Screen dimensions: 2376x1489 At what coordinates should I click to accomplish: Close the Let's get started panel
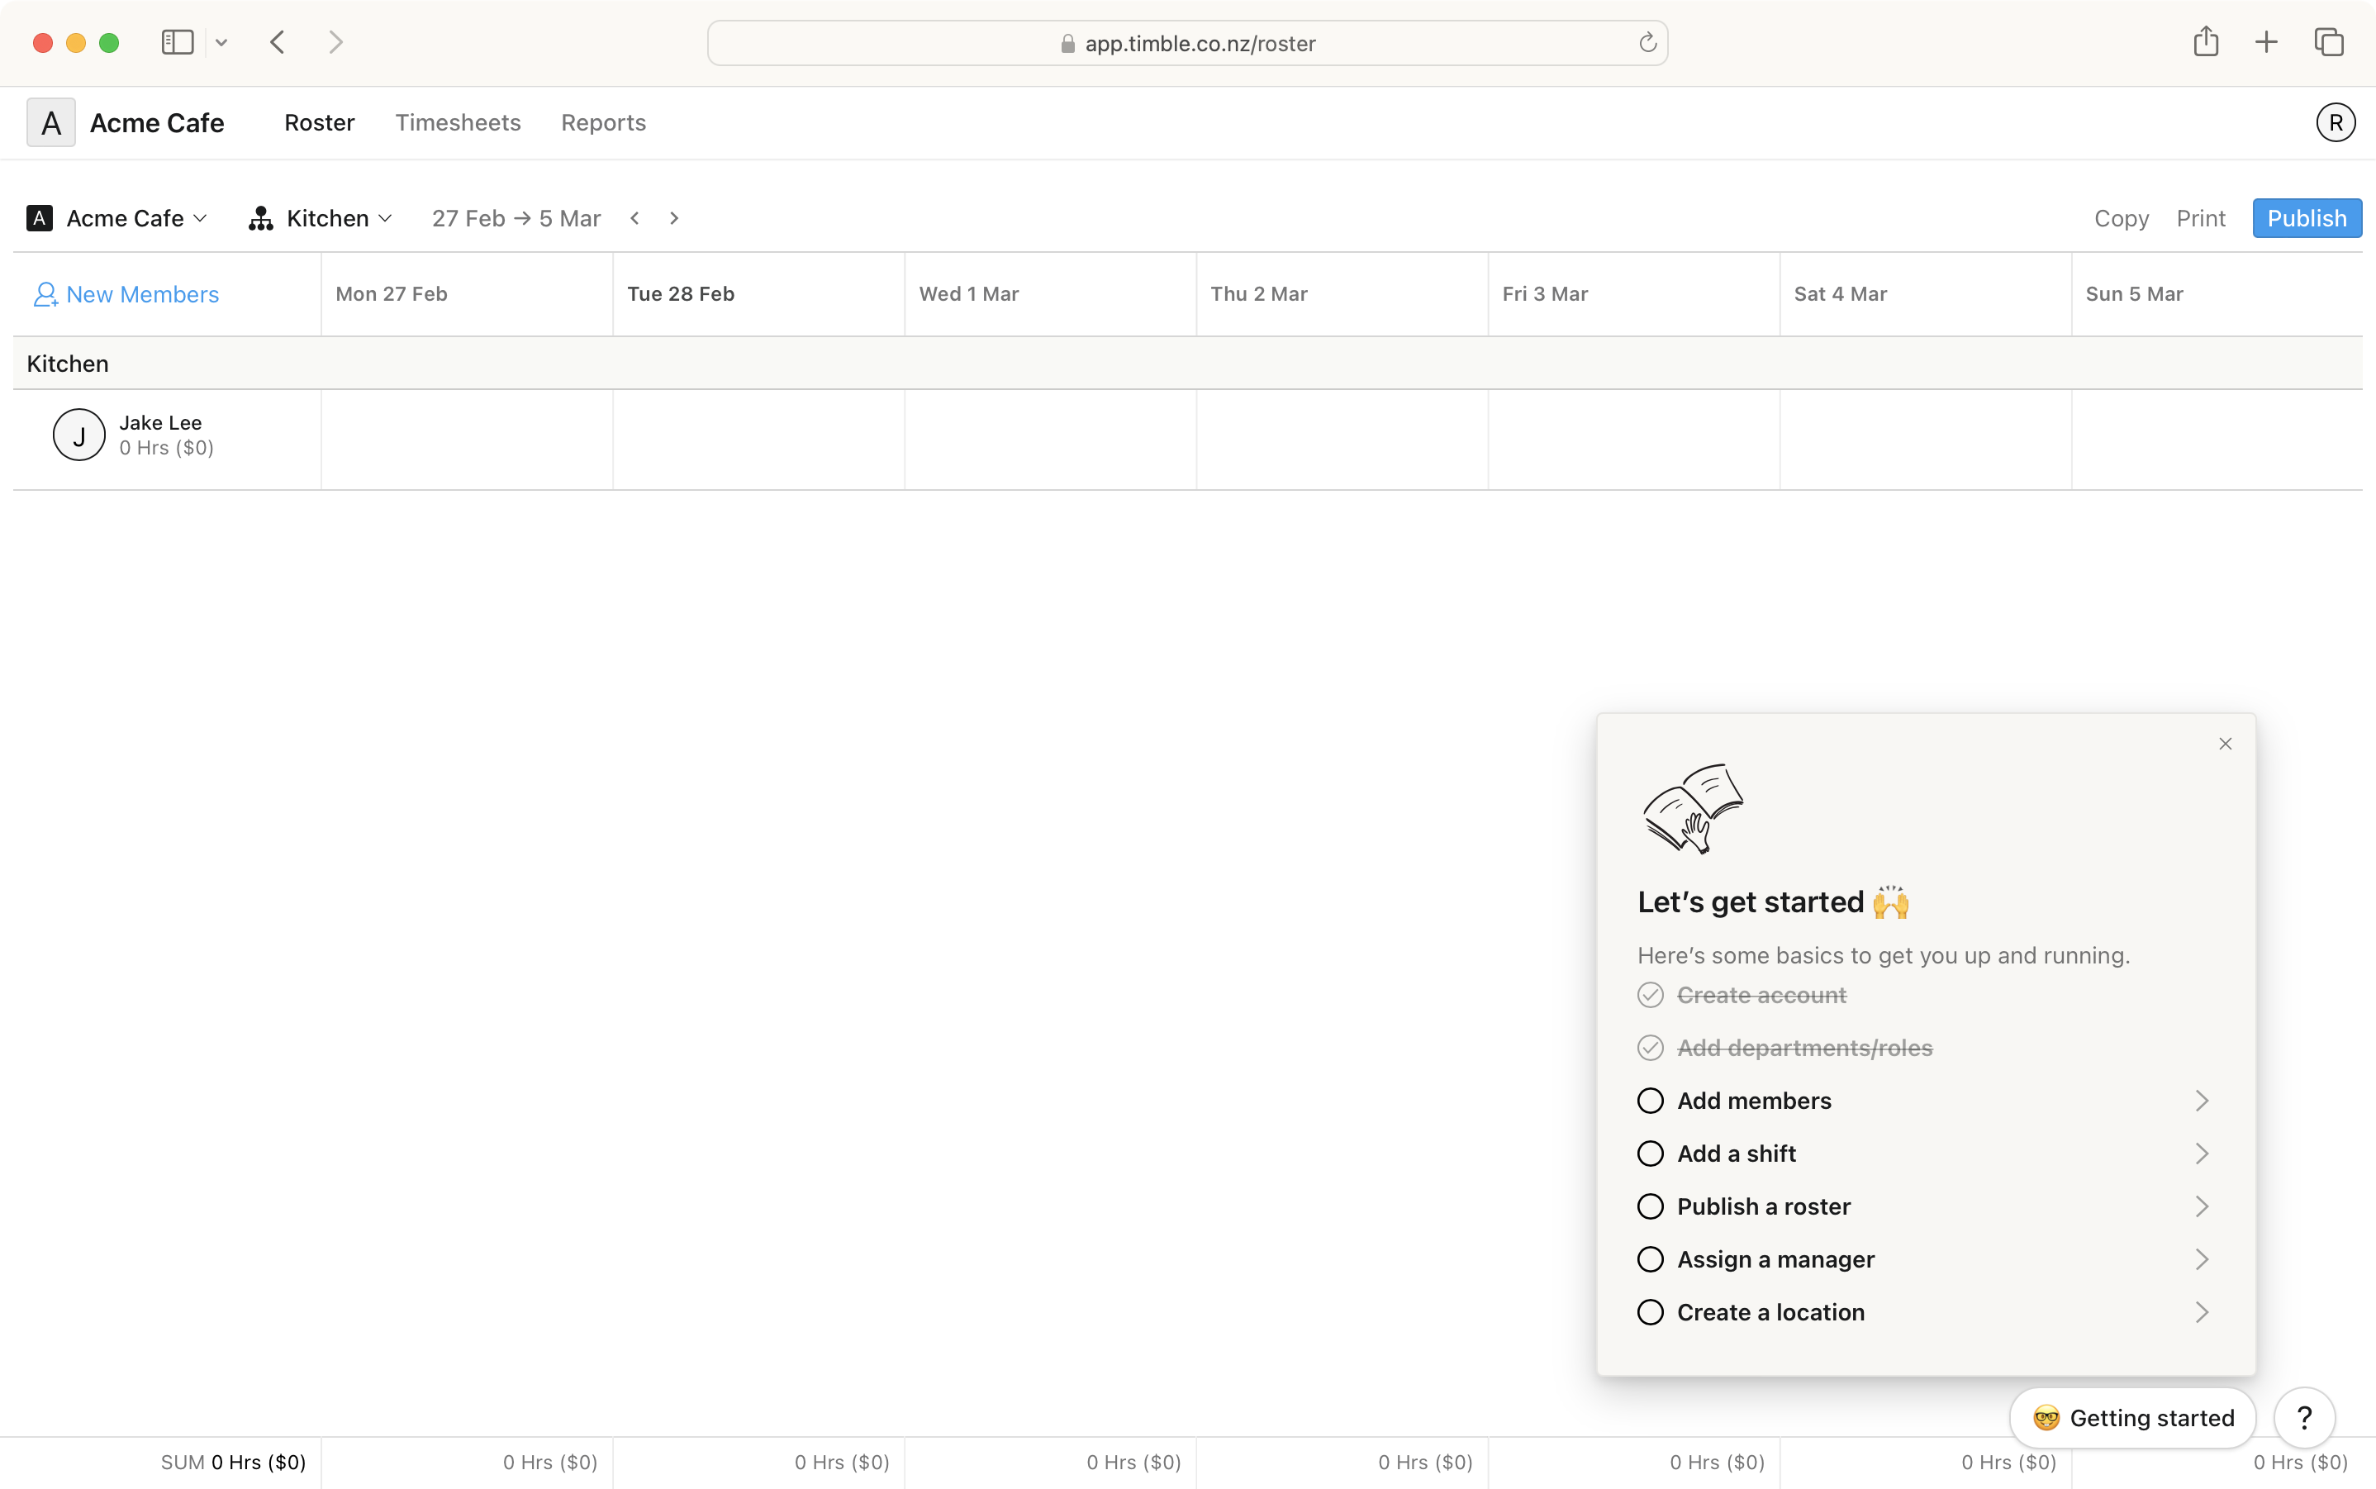click(x=2226, y=744)
